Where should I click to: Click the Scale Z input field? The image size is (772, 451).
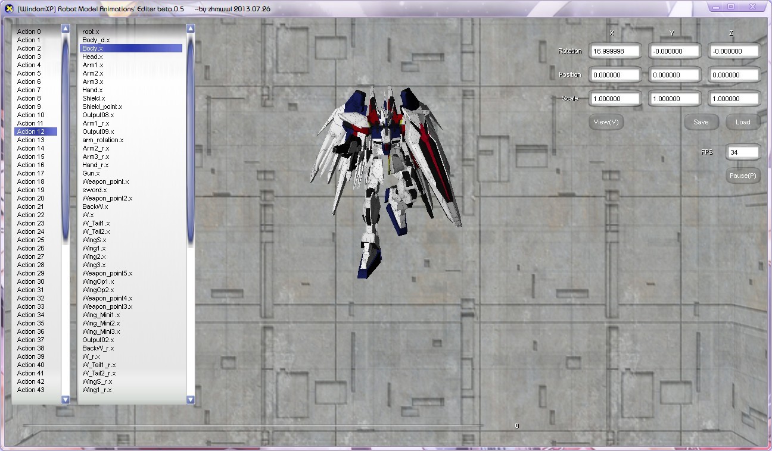734,99
